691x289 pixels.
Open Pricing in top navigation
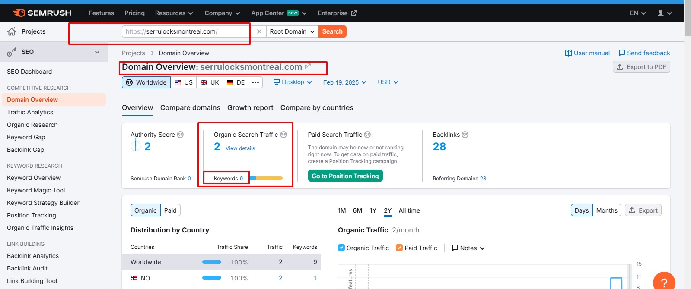pos(134,13)
